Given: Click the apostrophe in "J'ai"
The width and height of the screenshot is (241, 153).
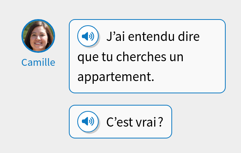Looking at the screenshot, I should point(114,33).
